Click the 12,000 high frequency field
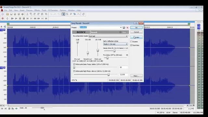Viewport: 208px width, 117px height. [x=123, y=74]
